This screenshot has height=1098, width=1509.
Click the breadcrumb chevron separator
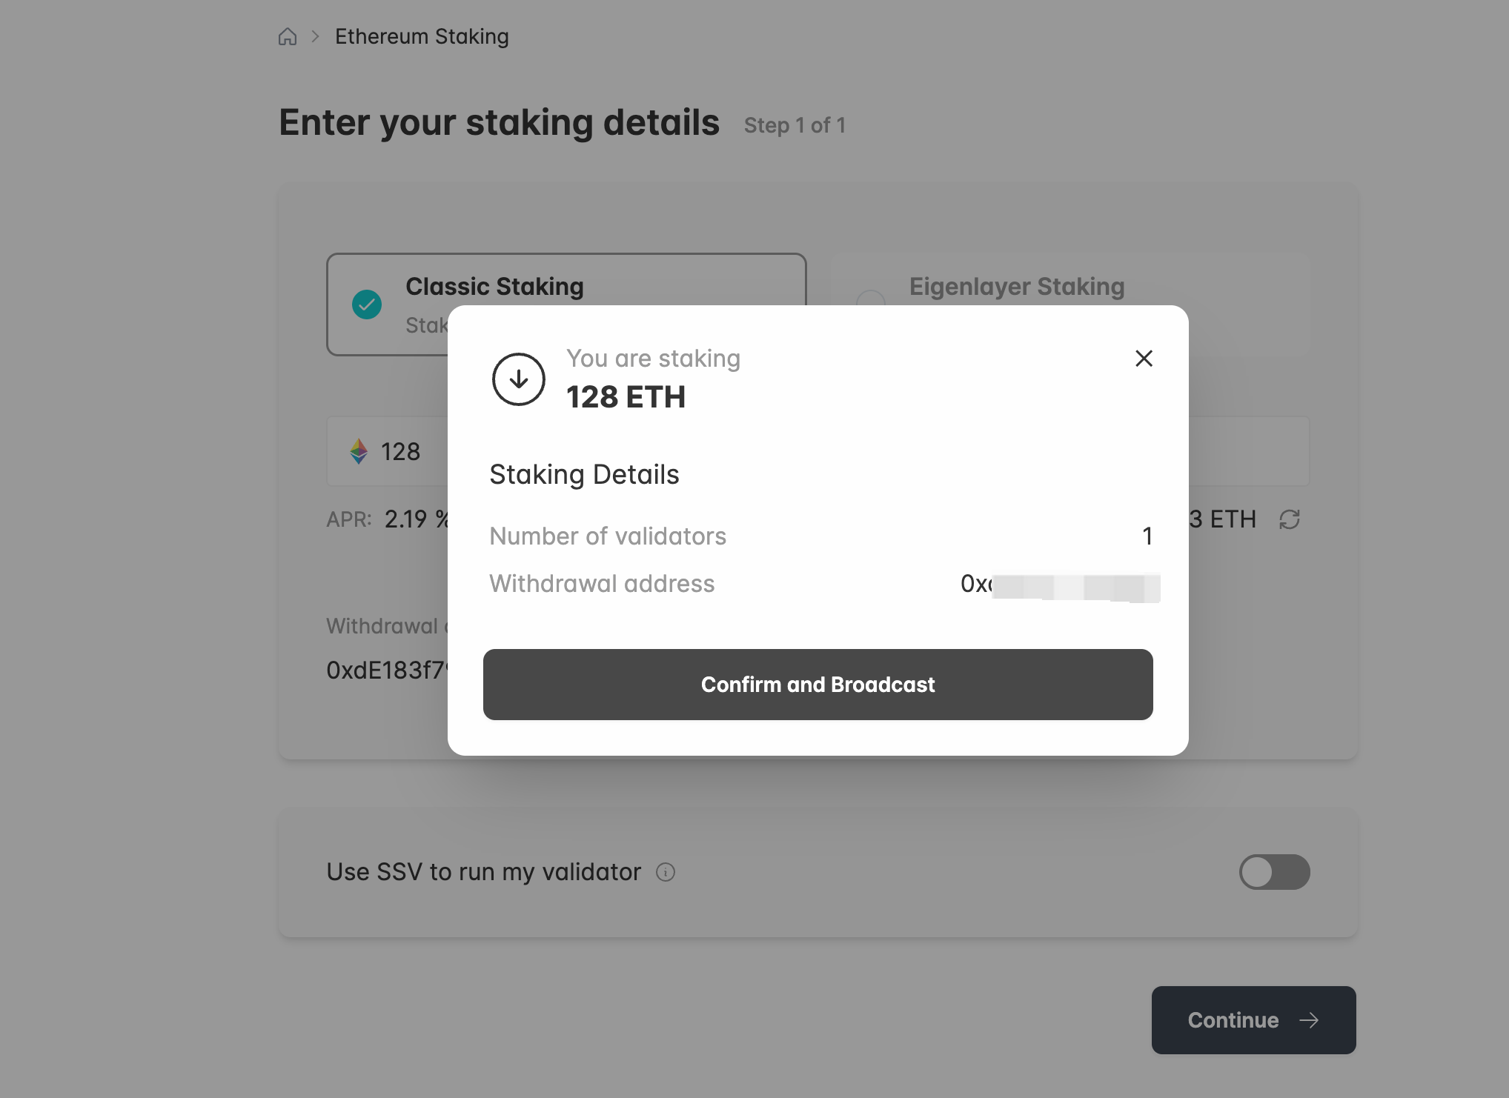click(x=315, y=36)
